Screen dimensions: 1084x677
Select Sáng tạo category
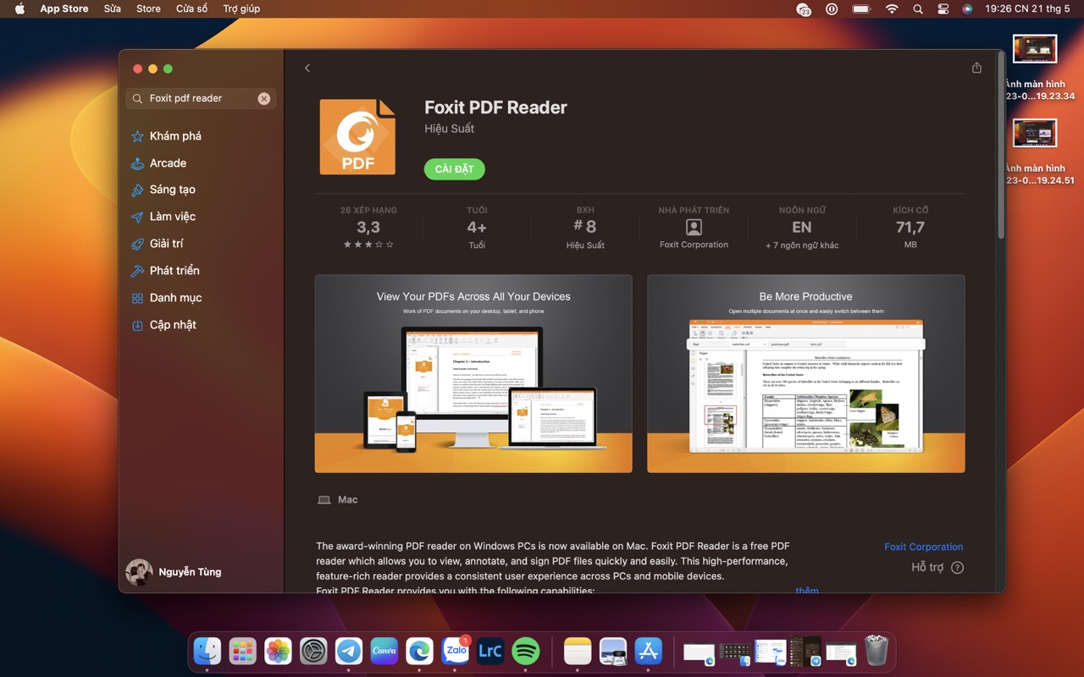[172, 190]
